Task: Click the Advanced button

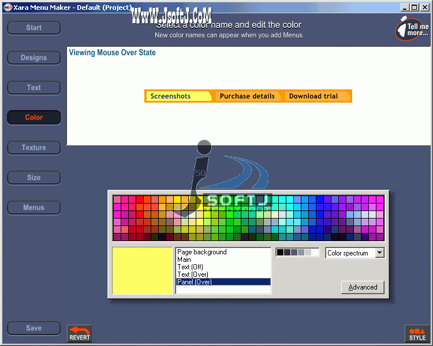Action: (363, 287)
